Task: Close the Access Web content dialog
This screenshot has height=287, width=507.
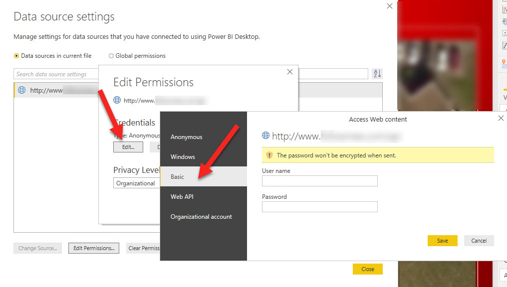Action: point(501,118)
